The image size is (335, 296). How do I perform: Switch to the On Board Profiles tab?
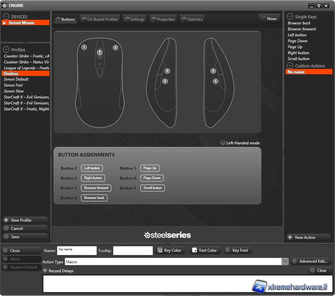[99, 19]
